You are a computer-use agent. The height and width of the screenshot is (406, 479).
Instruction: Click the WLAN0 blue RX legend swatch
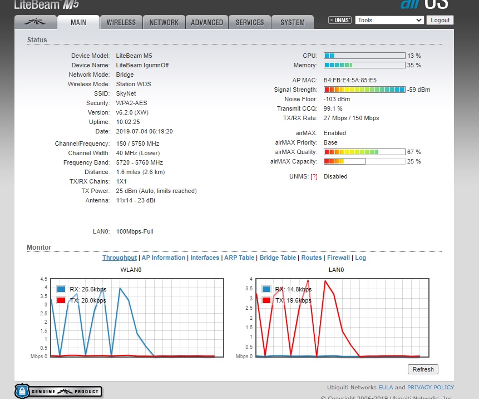[61, 289]
